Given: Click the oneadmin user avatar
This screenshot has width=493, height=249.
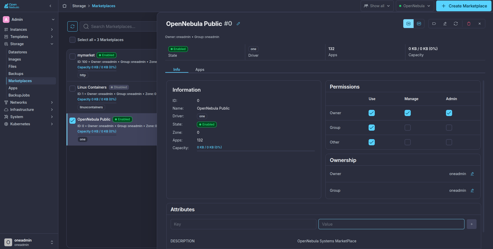Looking at the screenshot, I should coord(8,242).
